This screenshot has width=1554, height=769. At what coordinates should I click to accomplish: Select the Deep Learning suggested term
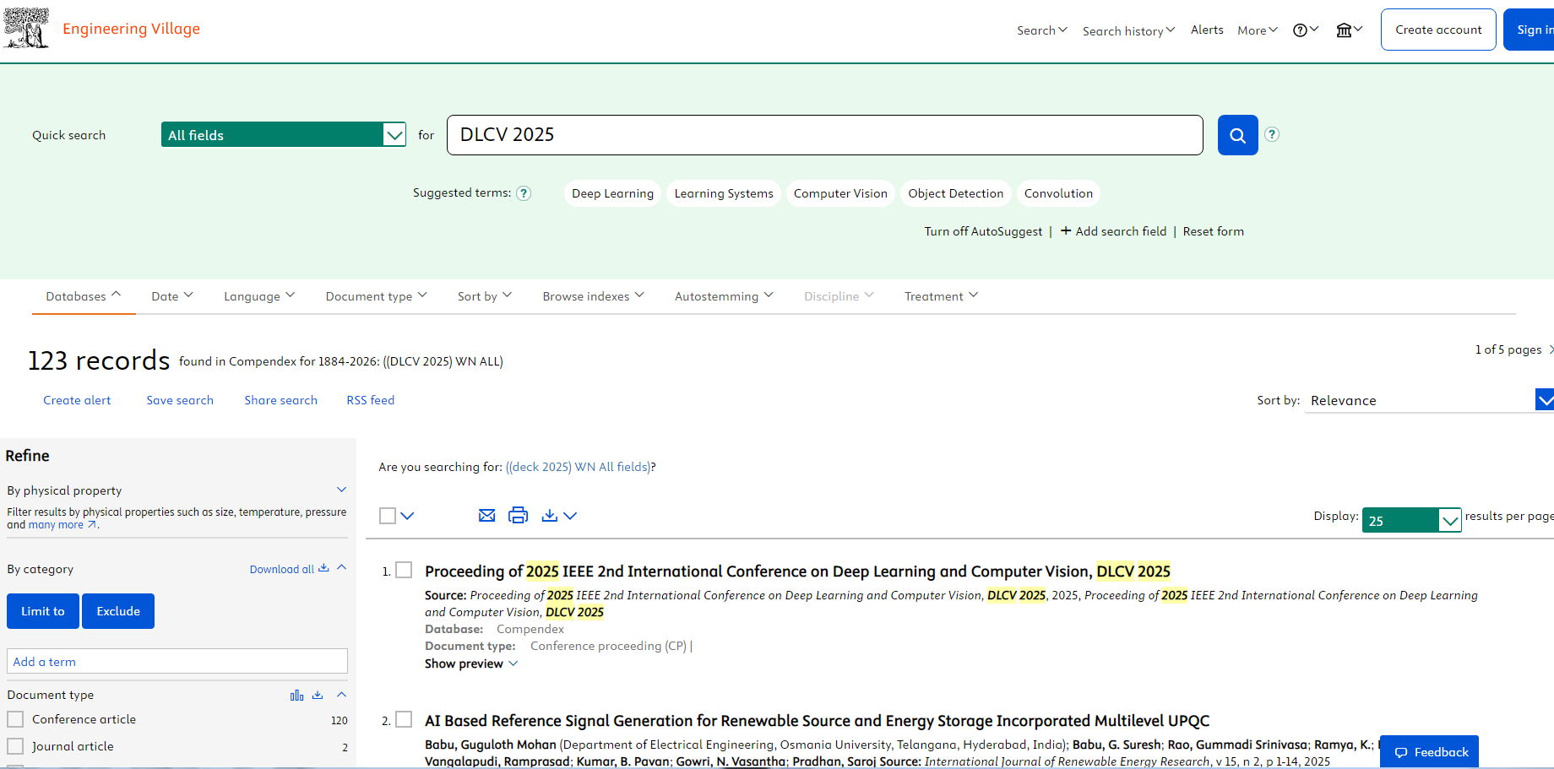tap(612, 193)
